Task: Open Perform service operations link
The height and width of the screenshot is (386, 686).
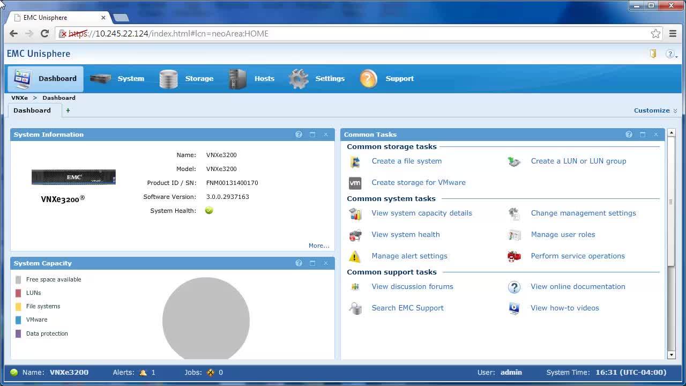Action: tap(578, 256)
